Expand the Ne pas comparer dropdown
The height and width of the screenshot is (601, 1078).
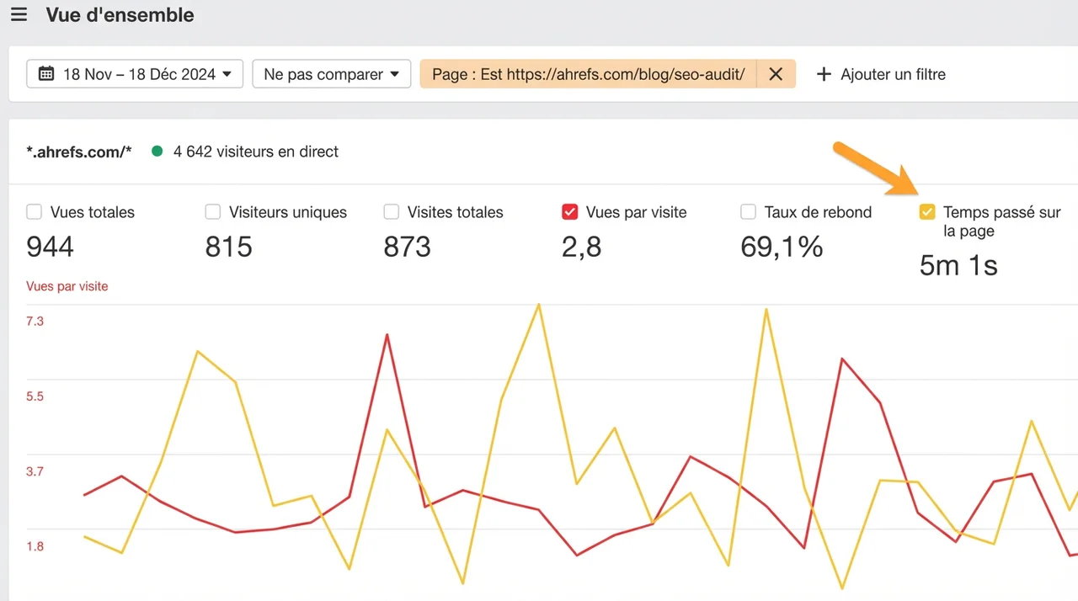(331, 74)
